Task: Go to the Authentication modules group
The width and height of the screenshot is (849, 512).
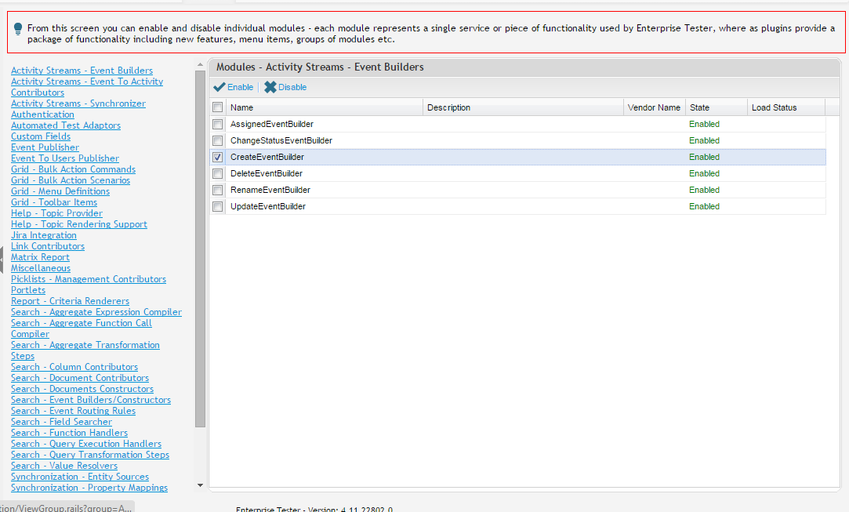Action: pos(42,114)
